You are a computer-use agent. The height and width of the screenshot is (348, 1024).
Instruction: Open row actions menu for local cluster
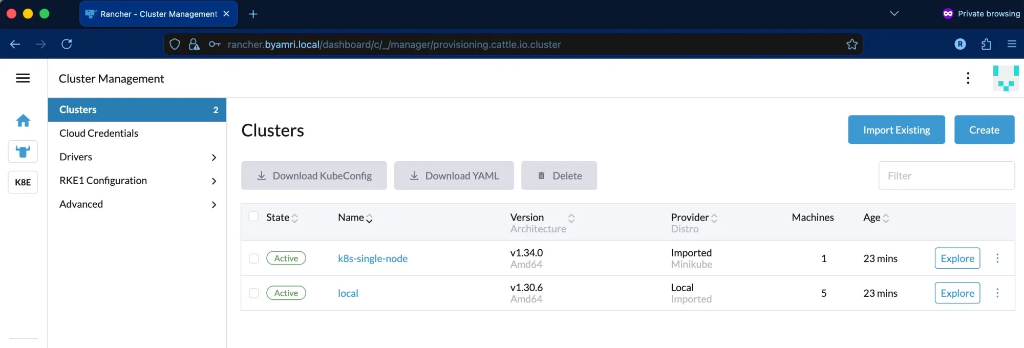[997, 293]
